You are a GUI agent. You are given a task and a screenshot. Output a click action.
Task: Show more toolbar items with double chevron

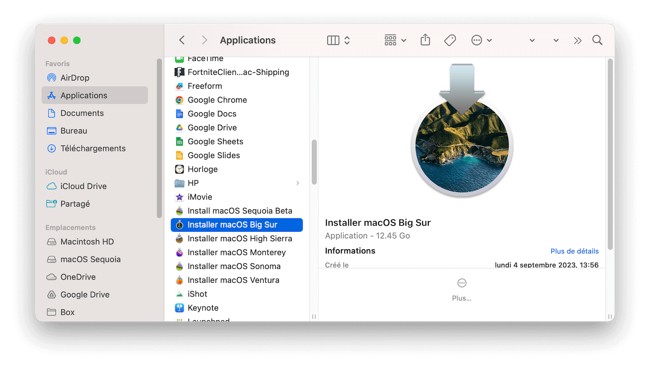click(578, 40)
